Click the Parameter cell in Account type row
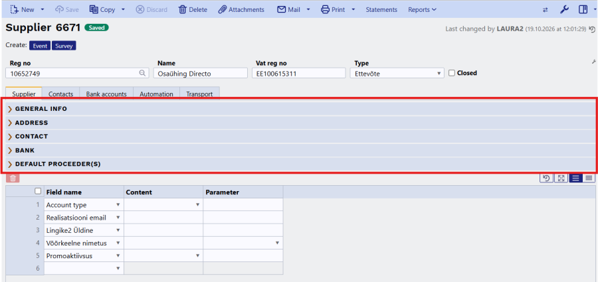Image resolution: width=598 pixels, height=282 pixels. point(243,204)
